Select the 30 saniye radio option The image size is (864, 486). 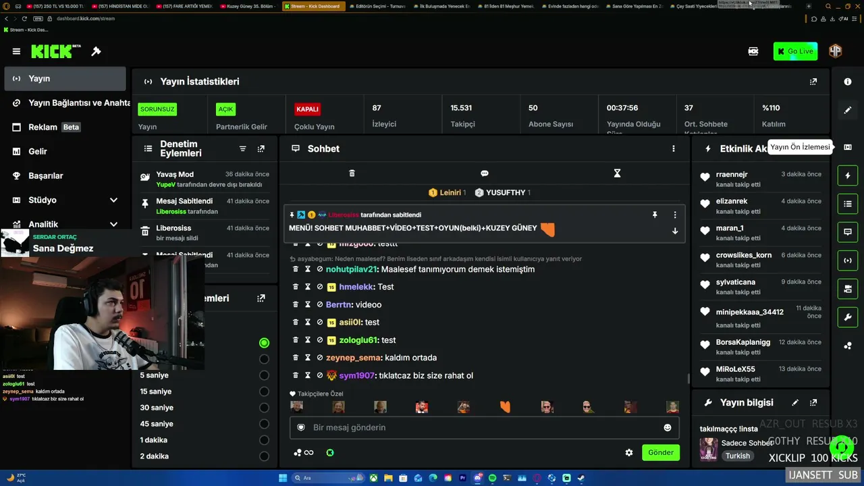tap(264, 408)
